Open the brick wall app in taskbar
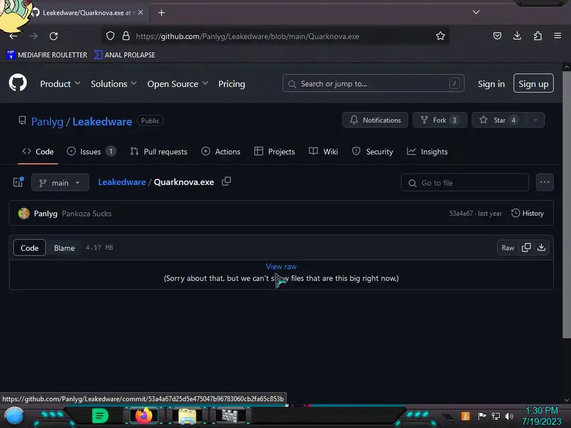This screenshot has height=428, width=571. tap(230, 416)
